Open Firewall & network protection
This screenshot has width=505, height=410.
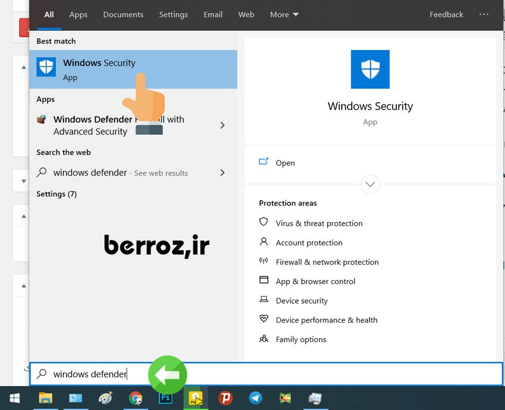[327, 262]
